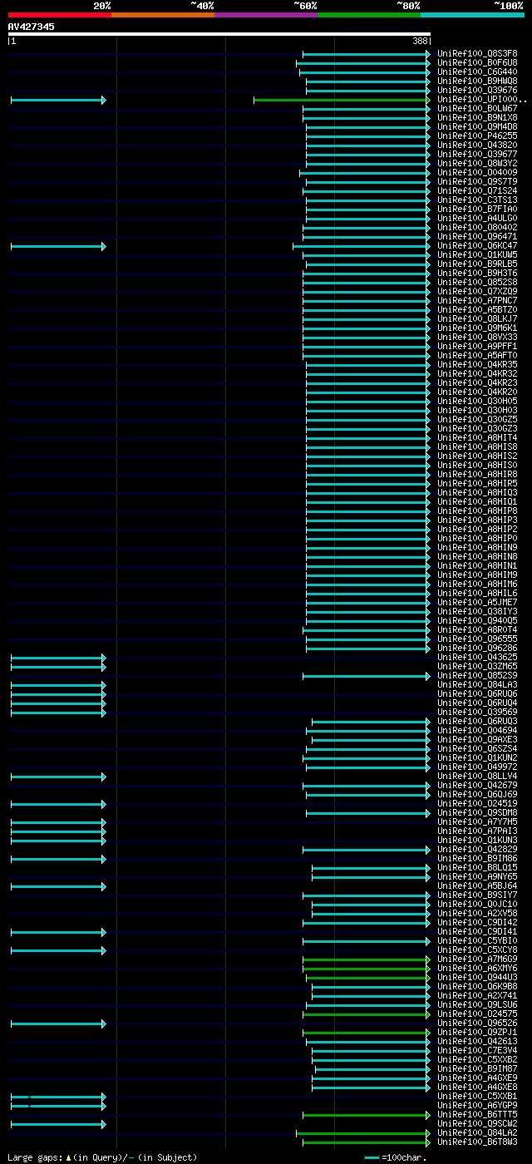Click label UniRef100_Q71S24
The image size is (532, 1164).
click(x=477, y=190)
